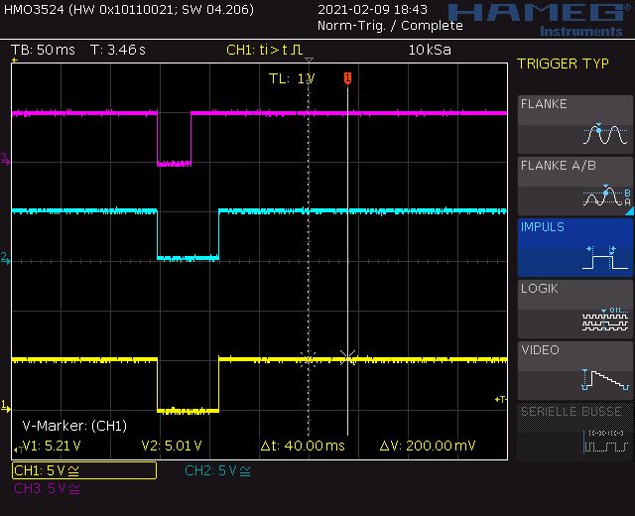Click the solid white cursor crosshair on CH1
Screen dimensions: 635x516
pos(347,358)
